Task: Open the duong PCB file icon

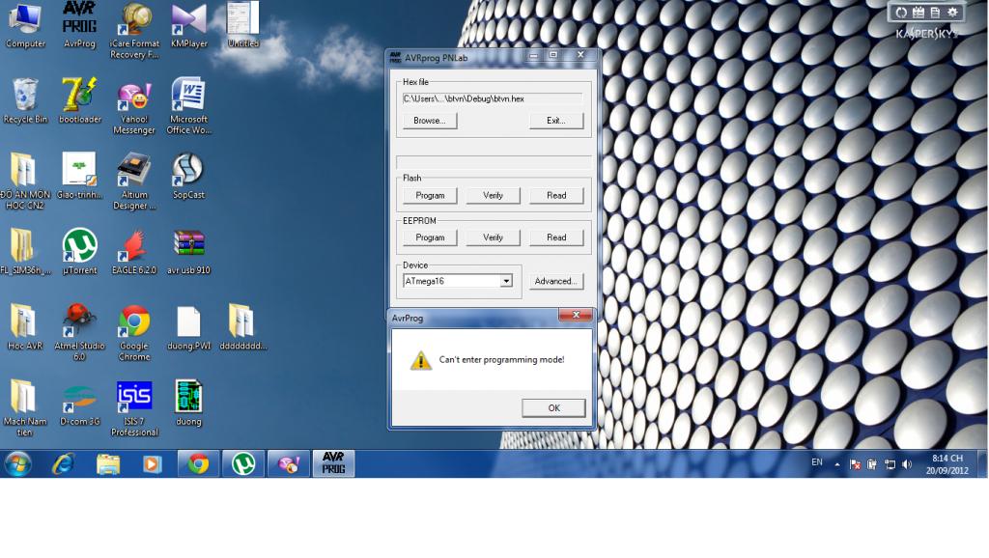Action: [188, 404]
